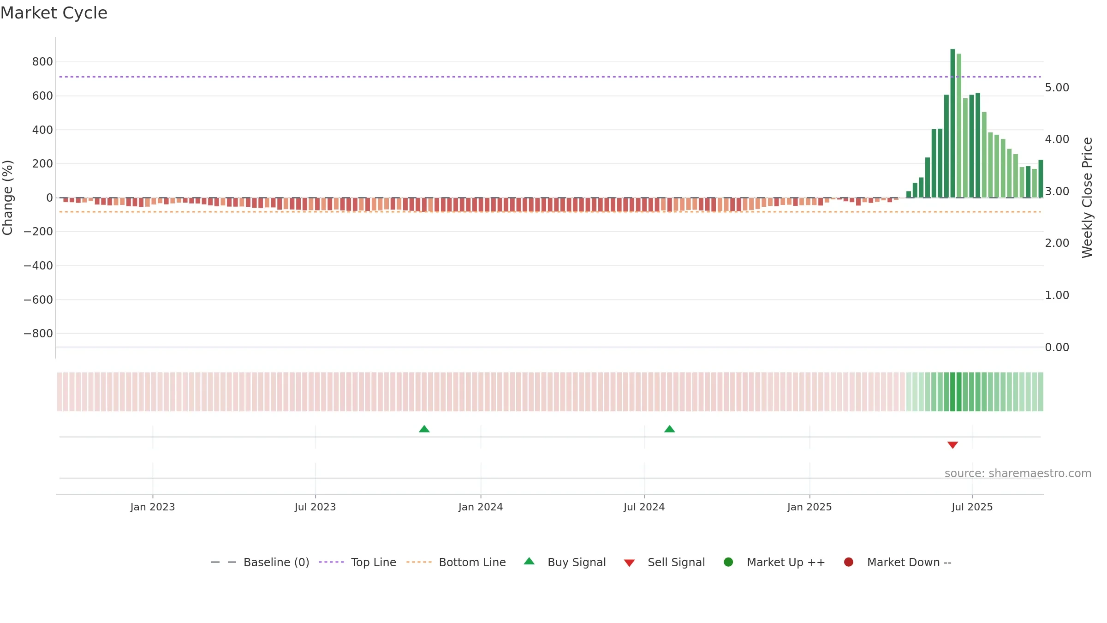This screenshot has width=1107, height=623.
Task: Click the Market Cycle chart title
Action: pos(54,13)
